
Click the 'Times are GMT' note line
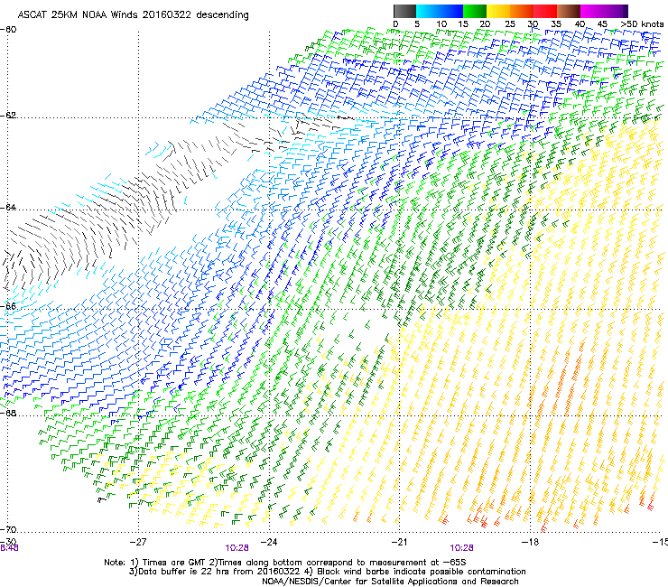point(285,563)
